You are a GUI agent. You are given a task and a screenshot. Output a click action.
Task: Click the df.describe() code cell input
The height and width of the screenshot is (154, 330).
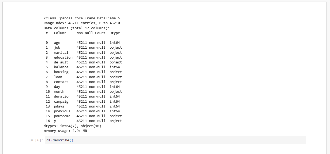[x=175, y=140]
